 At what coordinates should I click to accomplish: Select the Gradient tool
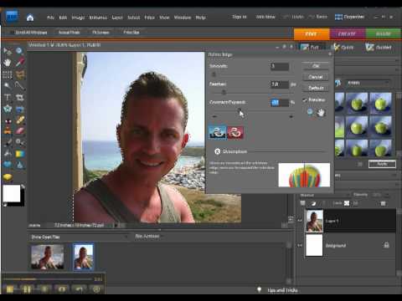coord(20,154)
